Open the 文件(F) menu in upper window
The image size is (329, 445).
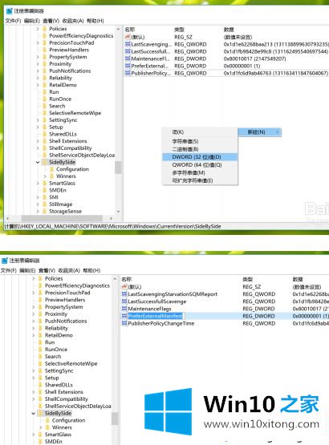14,21
